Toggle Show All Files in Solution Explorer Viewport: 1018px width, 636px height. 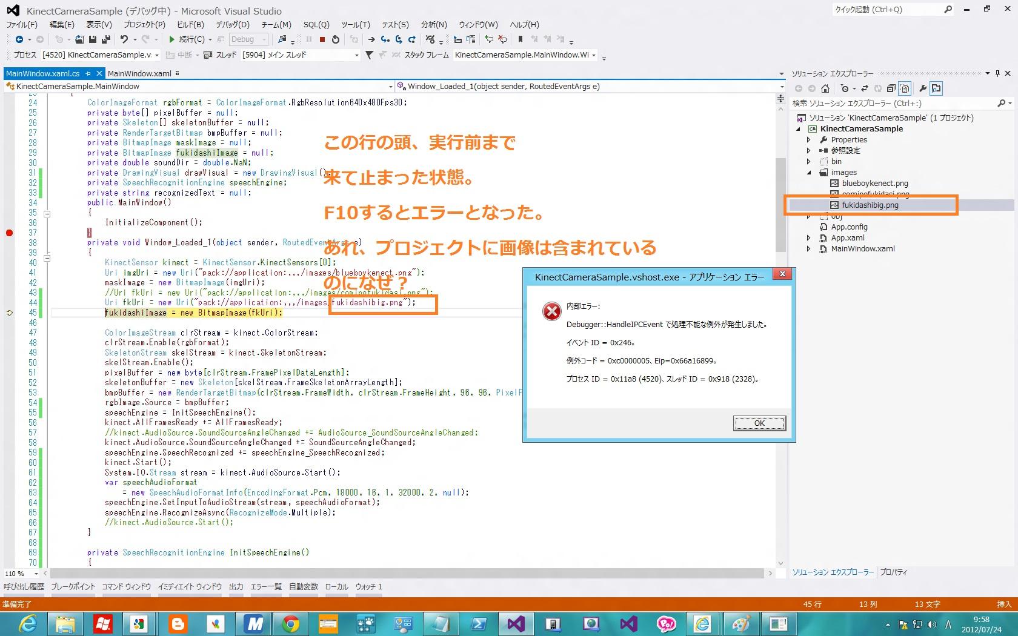point(905,88)
